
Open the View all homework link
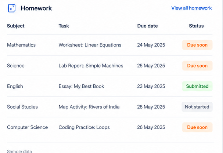(191, 8)
